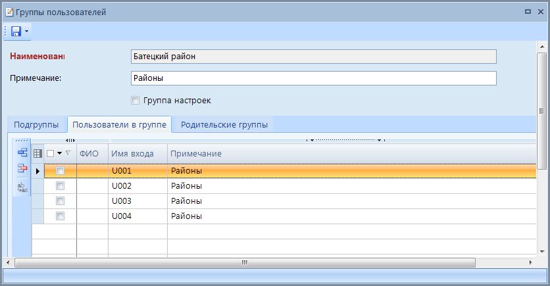
Task: Open the selection dropdown arrow in grid header
Action: coord(59,153)
